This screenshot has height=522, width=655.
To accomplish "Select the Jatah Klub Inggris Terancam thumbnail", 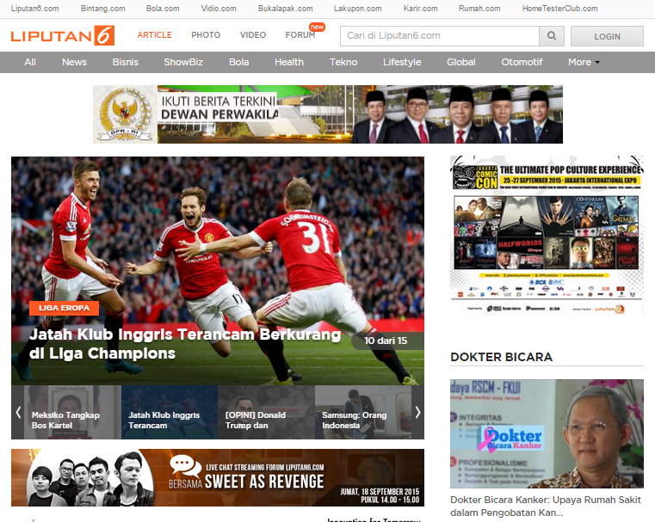I will tap(170, 412).
